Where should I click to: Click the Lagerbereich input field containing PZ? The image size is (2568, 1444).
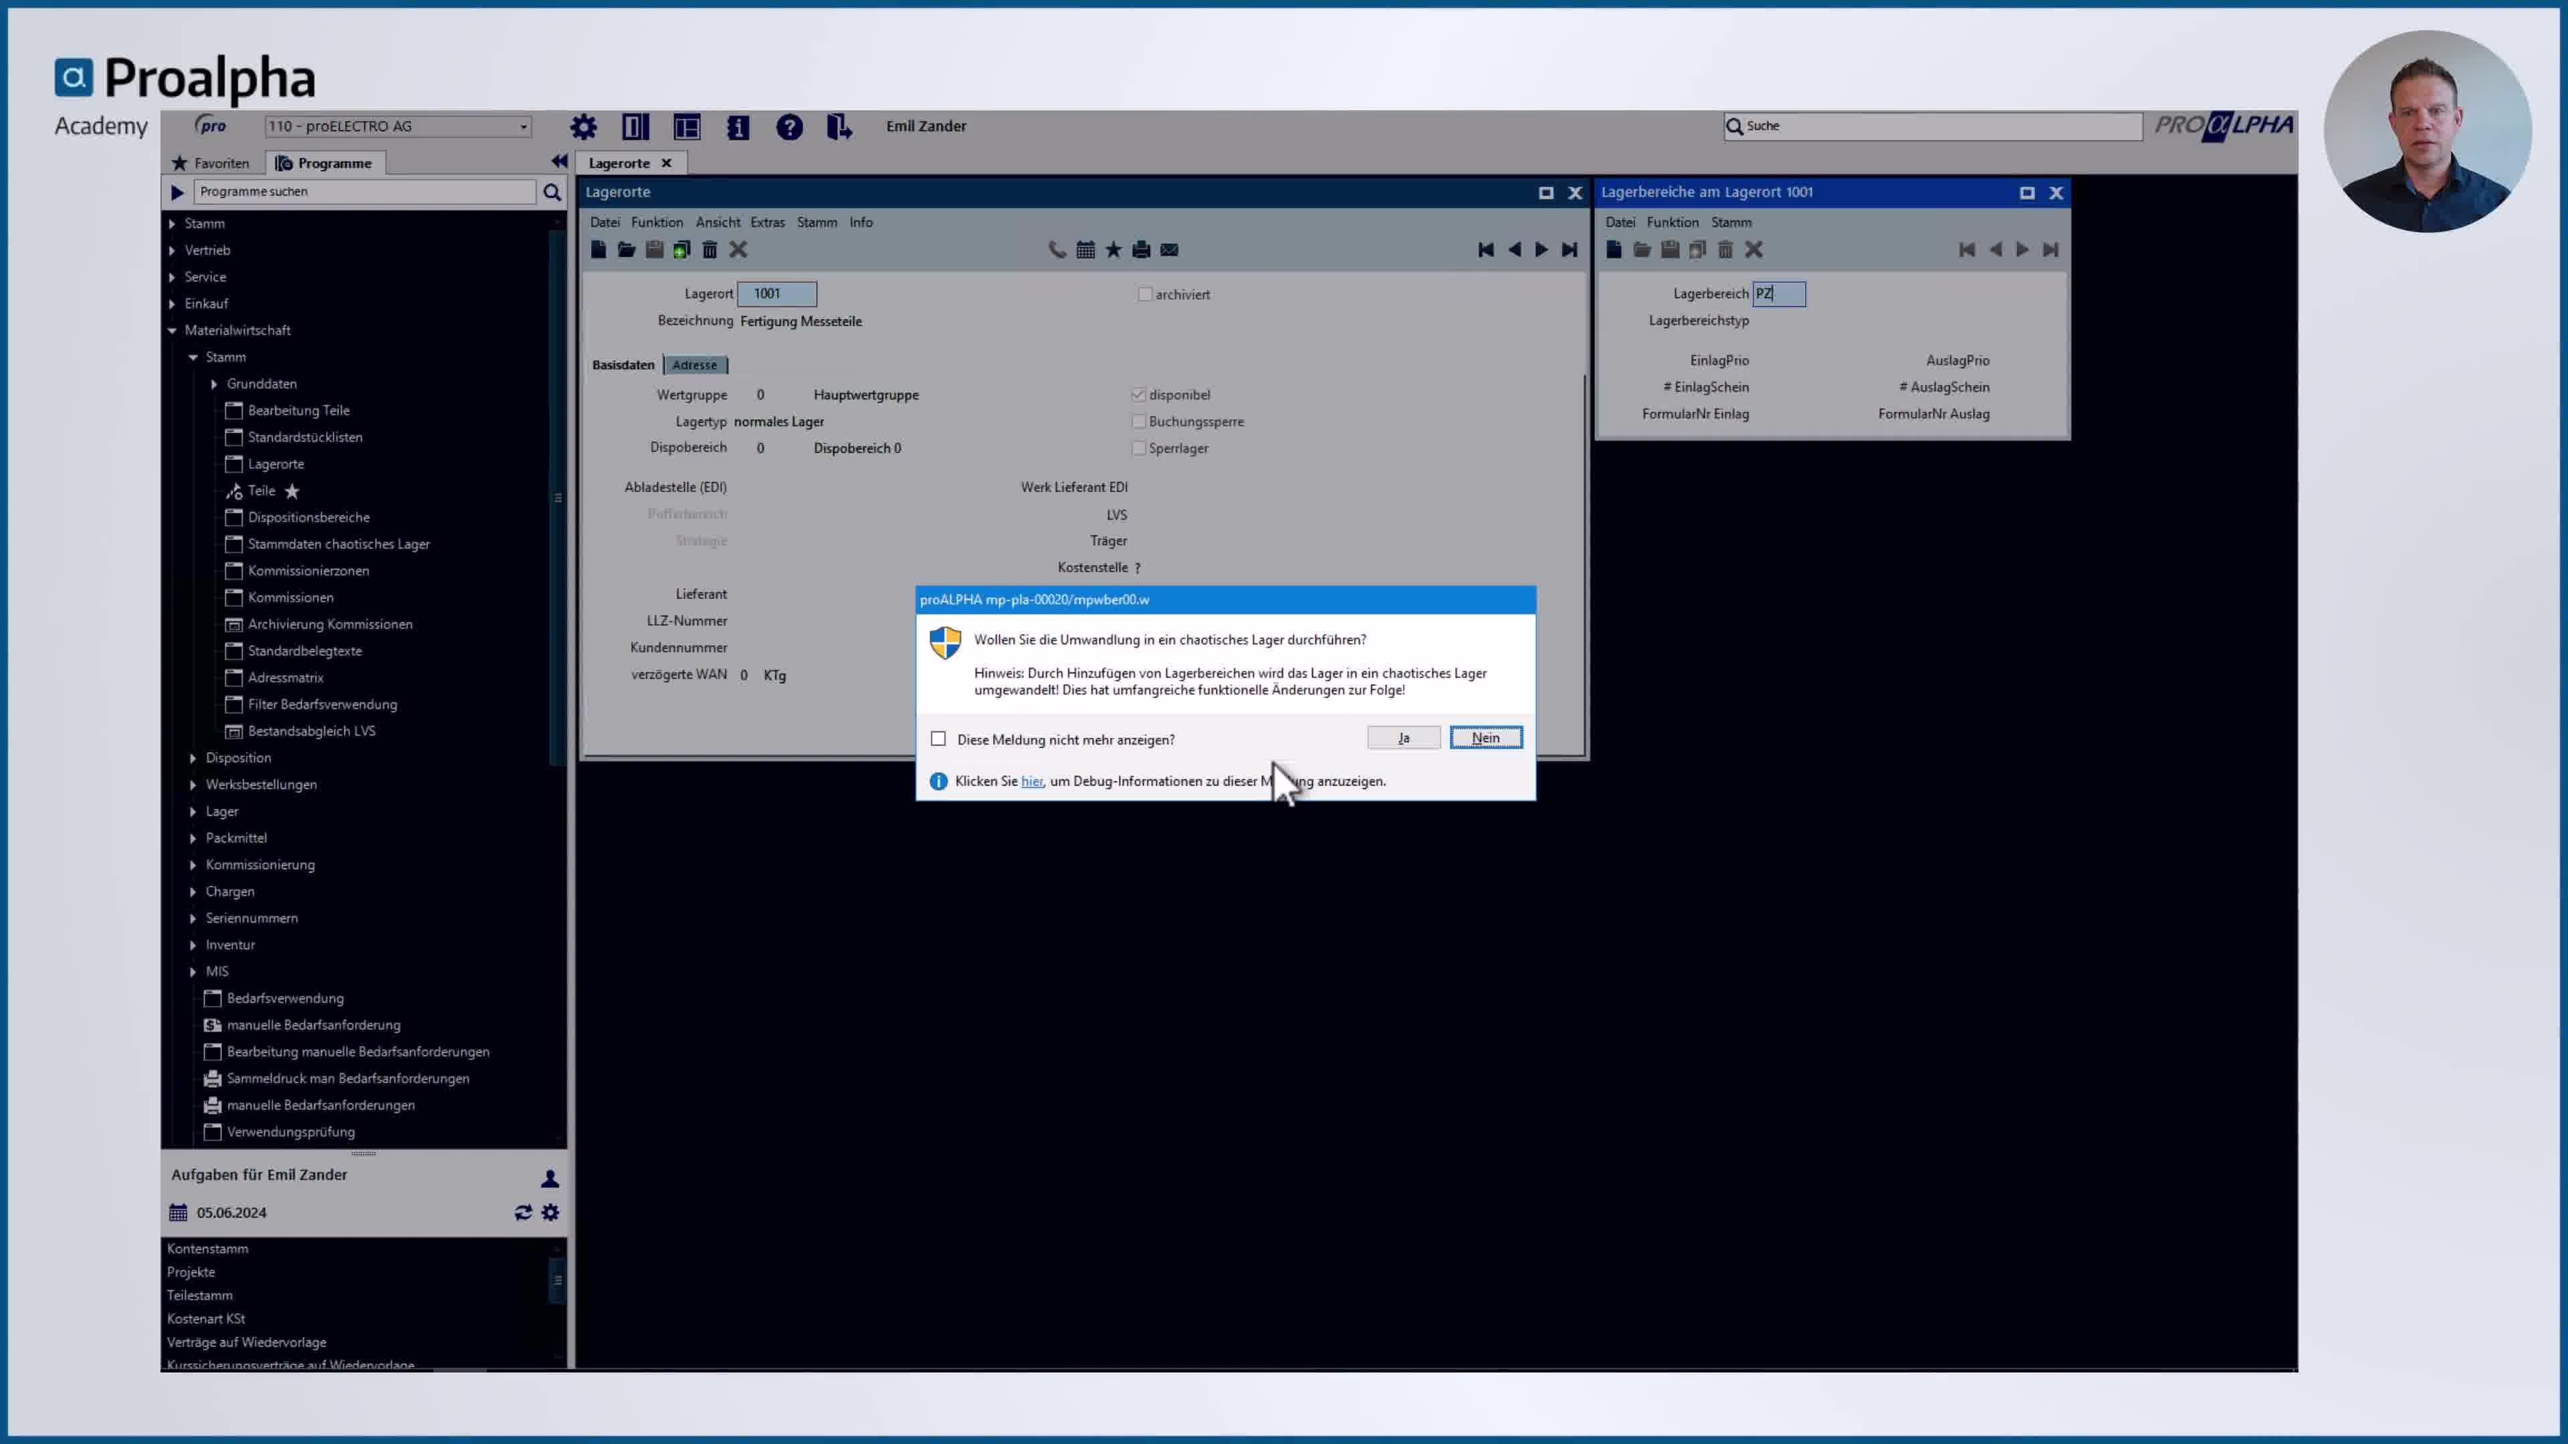pos(1780,293)
